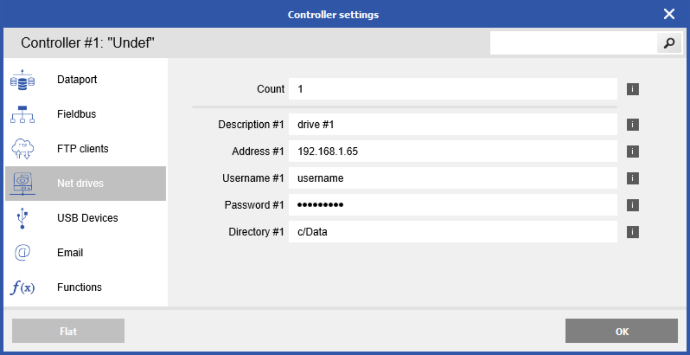This screenshot has width=690, height=355.
Task: Click the Flat button
Action: click(68, 331)
